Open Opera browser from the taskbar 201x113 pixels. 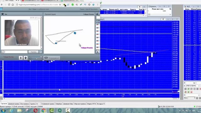click(35, 110)
